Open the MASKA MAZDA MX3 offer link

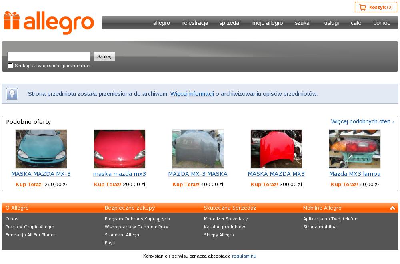point(276,174)
